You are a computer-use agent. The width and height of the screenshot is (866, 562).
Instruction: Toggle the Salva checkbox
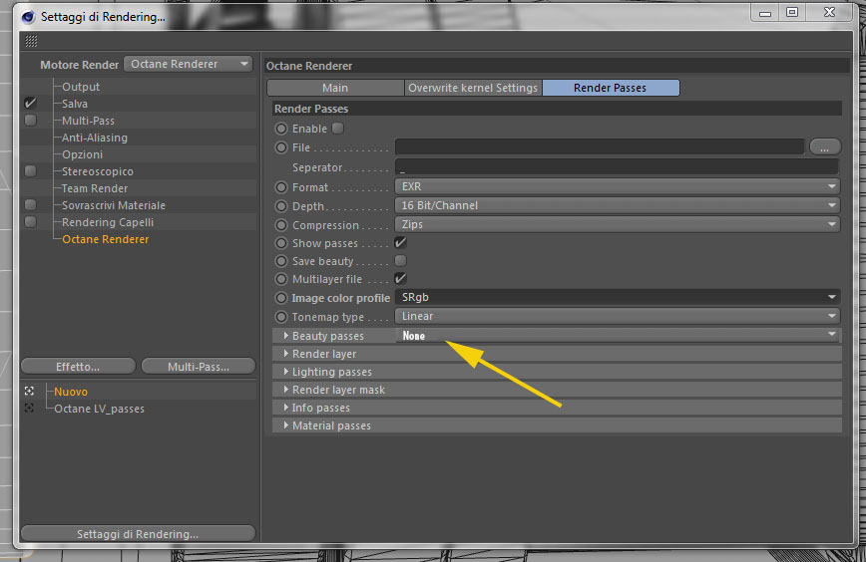pos(30,104)
